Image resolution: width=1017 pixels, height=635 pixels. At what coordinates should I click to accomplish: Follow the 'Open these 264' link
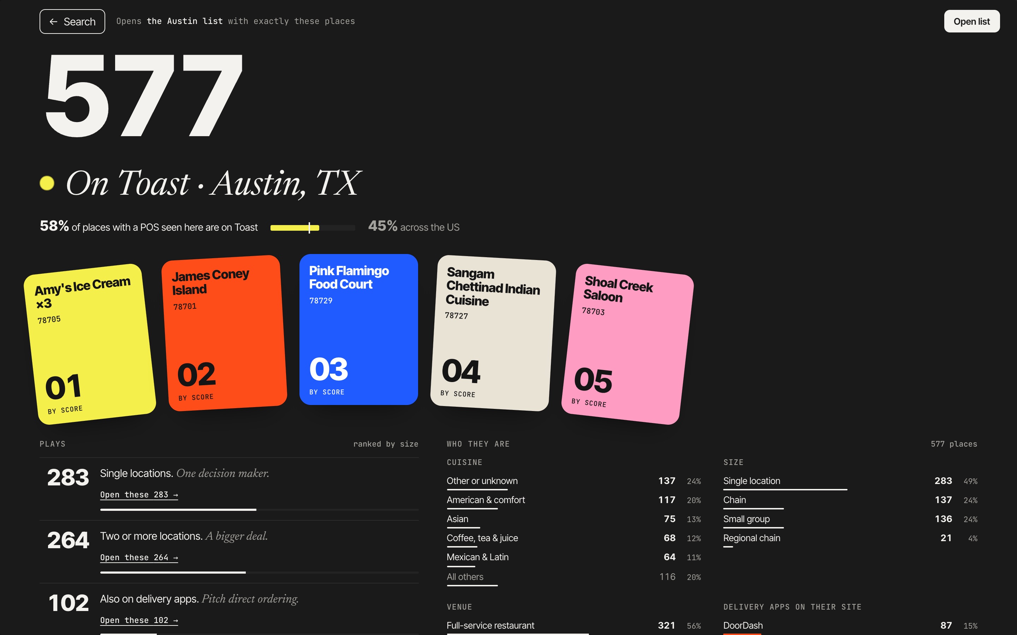click(x=139, y=558)
